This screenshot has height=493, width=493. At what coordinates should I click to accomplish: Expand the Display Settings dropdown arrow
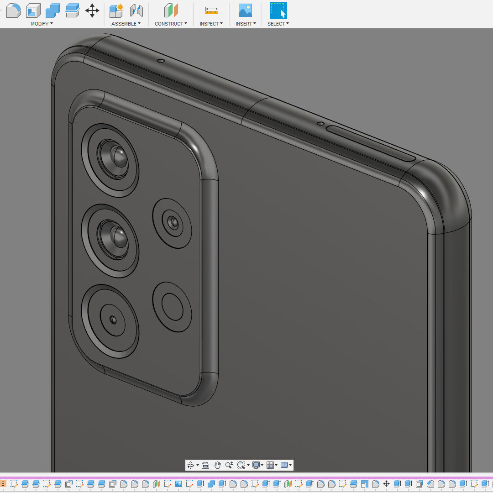pos(262,465)
